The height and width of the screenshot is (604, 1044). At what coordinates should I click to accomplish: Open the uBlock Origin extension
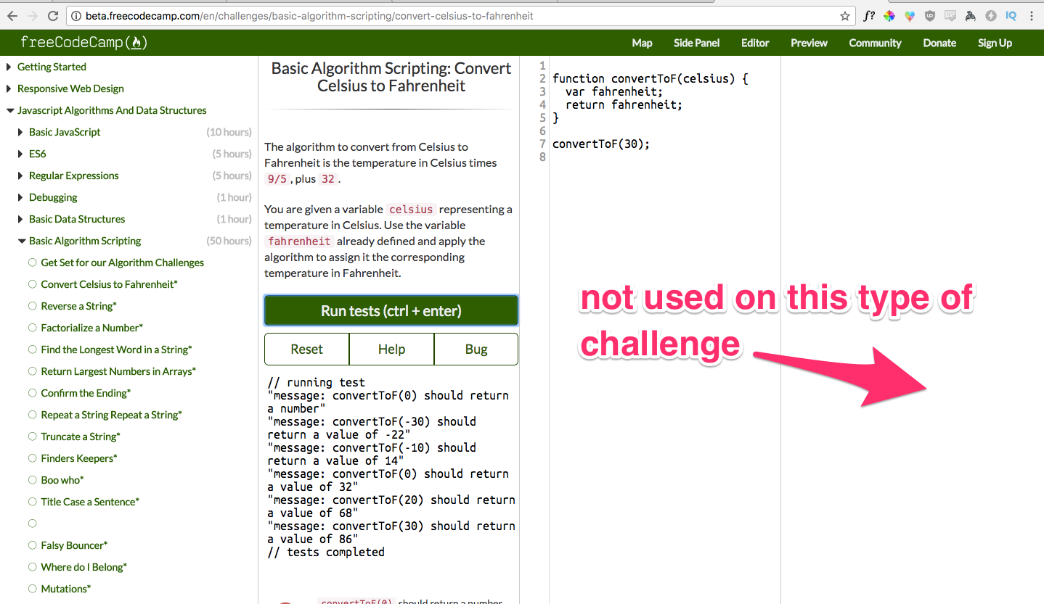tap(929, 15)
